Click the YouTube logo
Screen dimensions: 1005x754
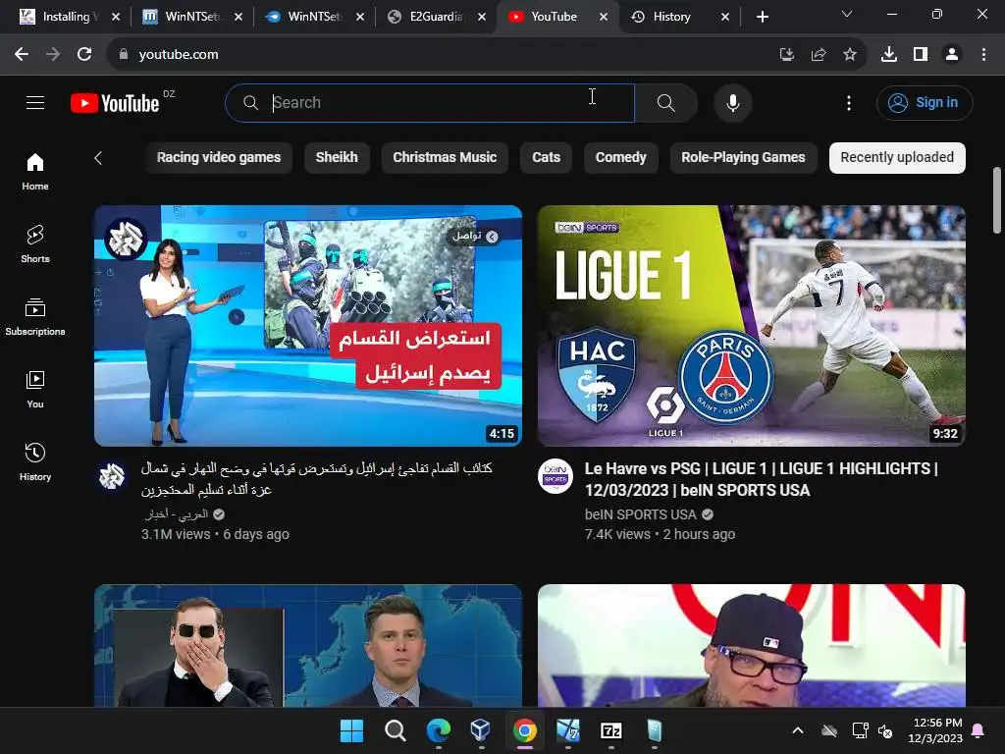coord(115,102)
